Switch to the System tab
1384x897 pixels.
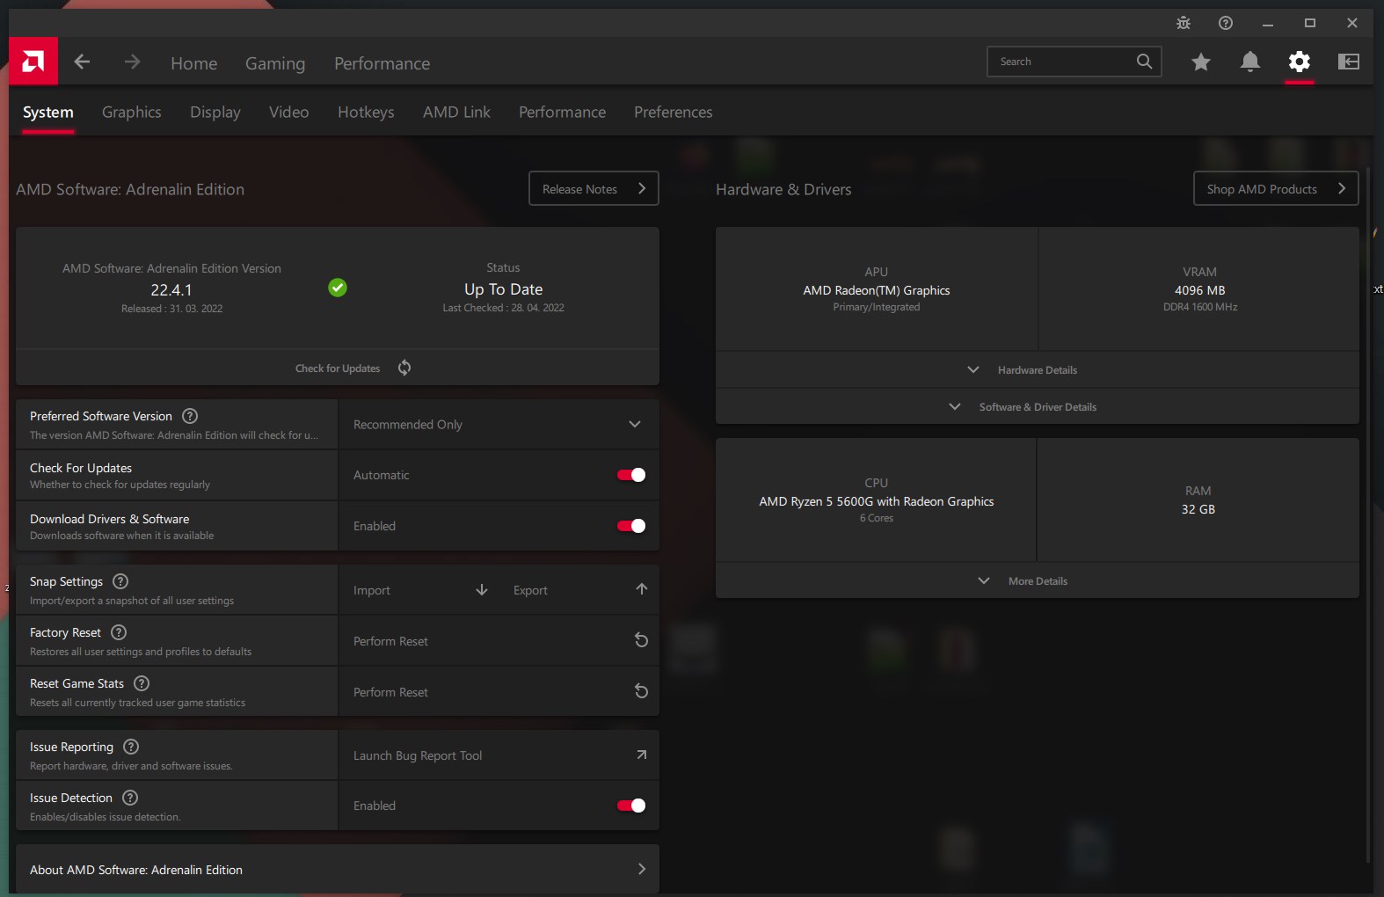[48, 113]
